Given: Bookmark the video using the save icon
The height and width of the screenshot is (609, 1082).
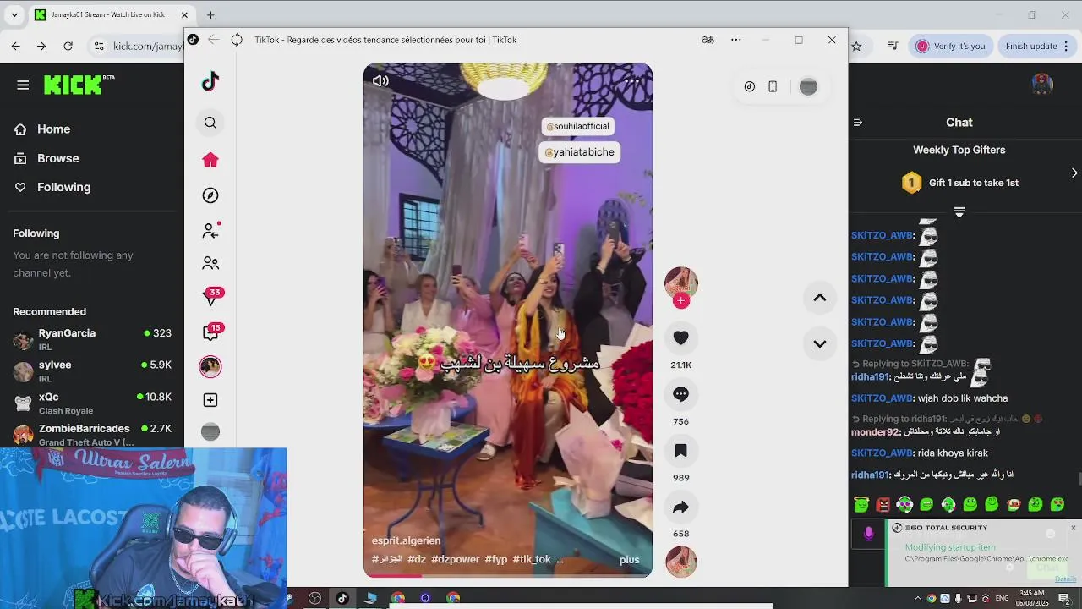Looking at the screenshot, I should tap(680, 451).
